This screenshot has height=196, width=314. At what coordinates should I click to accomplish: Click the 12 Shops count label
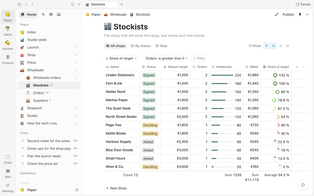[x=255, y=46]
